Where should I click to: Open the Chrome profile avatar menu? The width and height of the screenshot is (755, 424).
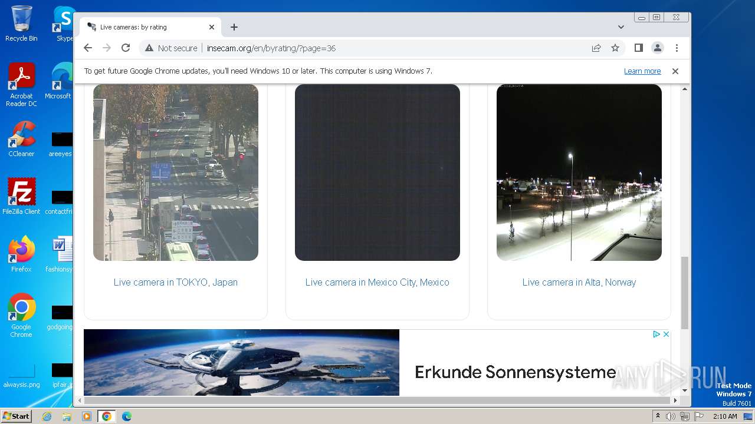click(x=658, y=48)
